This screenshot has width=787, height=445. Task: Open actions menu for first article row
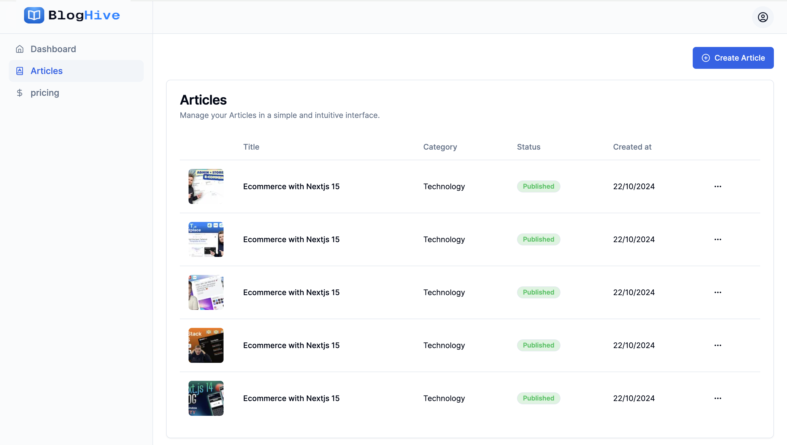718,186
